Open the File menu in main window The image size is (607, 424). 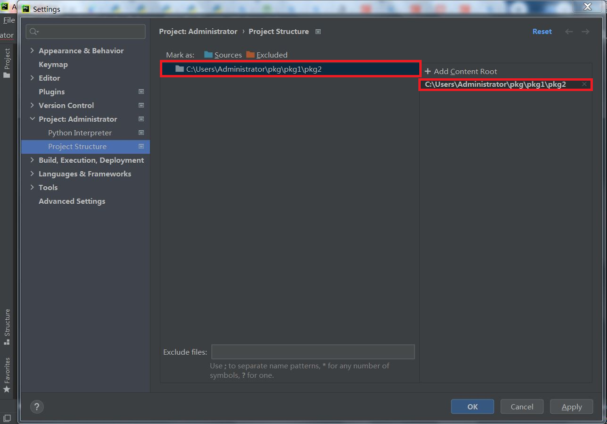click(8, 20)
